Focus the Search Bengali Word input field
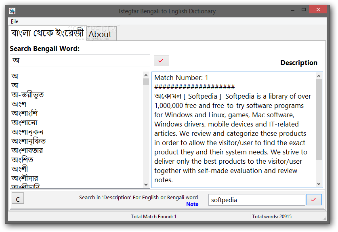The width and height of the screenshot is (338, 232). coord(80,61)
